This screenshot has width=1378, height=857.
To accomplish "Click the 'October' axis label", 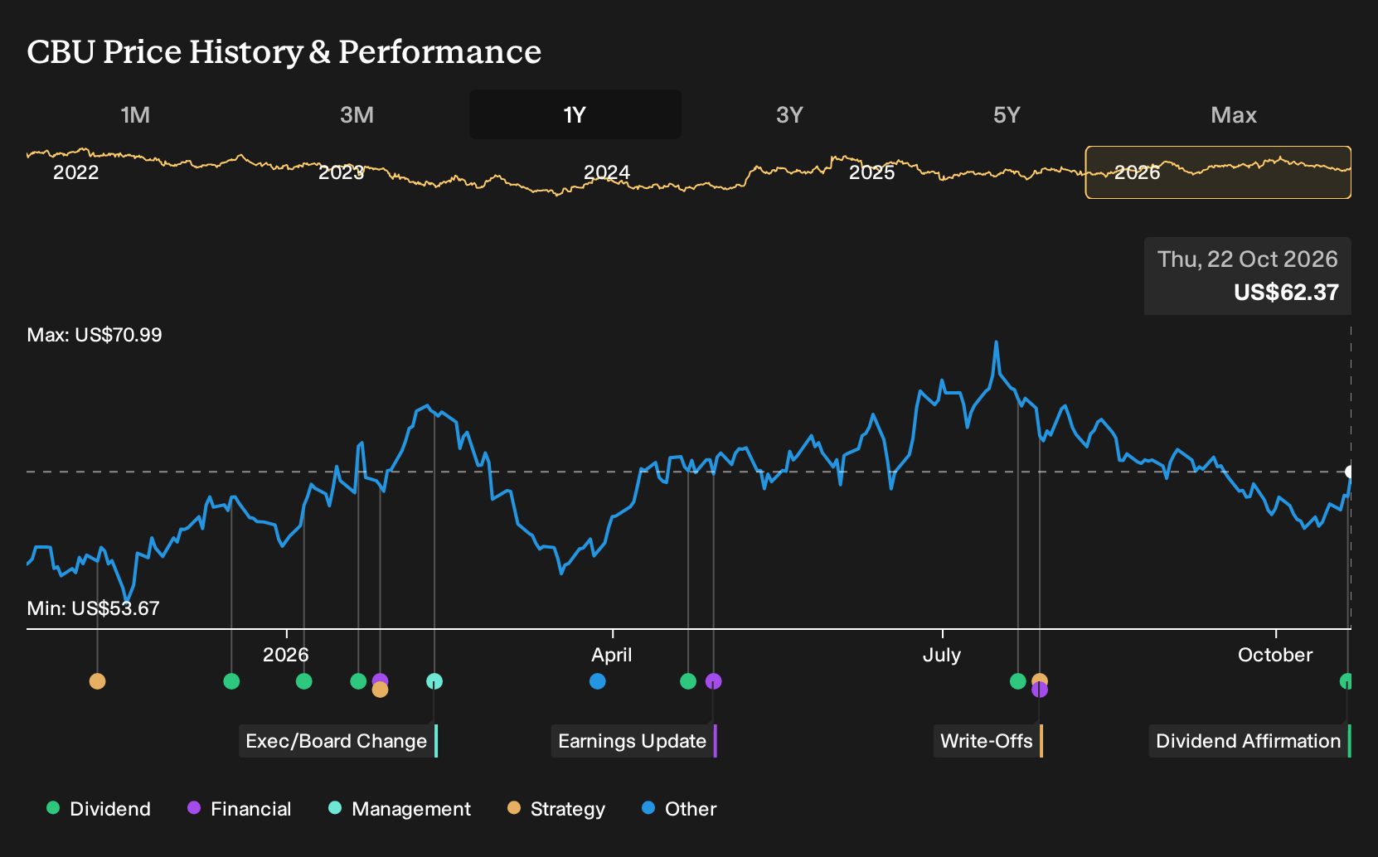I will 1275,655.
